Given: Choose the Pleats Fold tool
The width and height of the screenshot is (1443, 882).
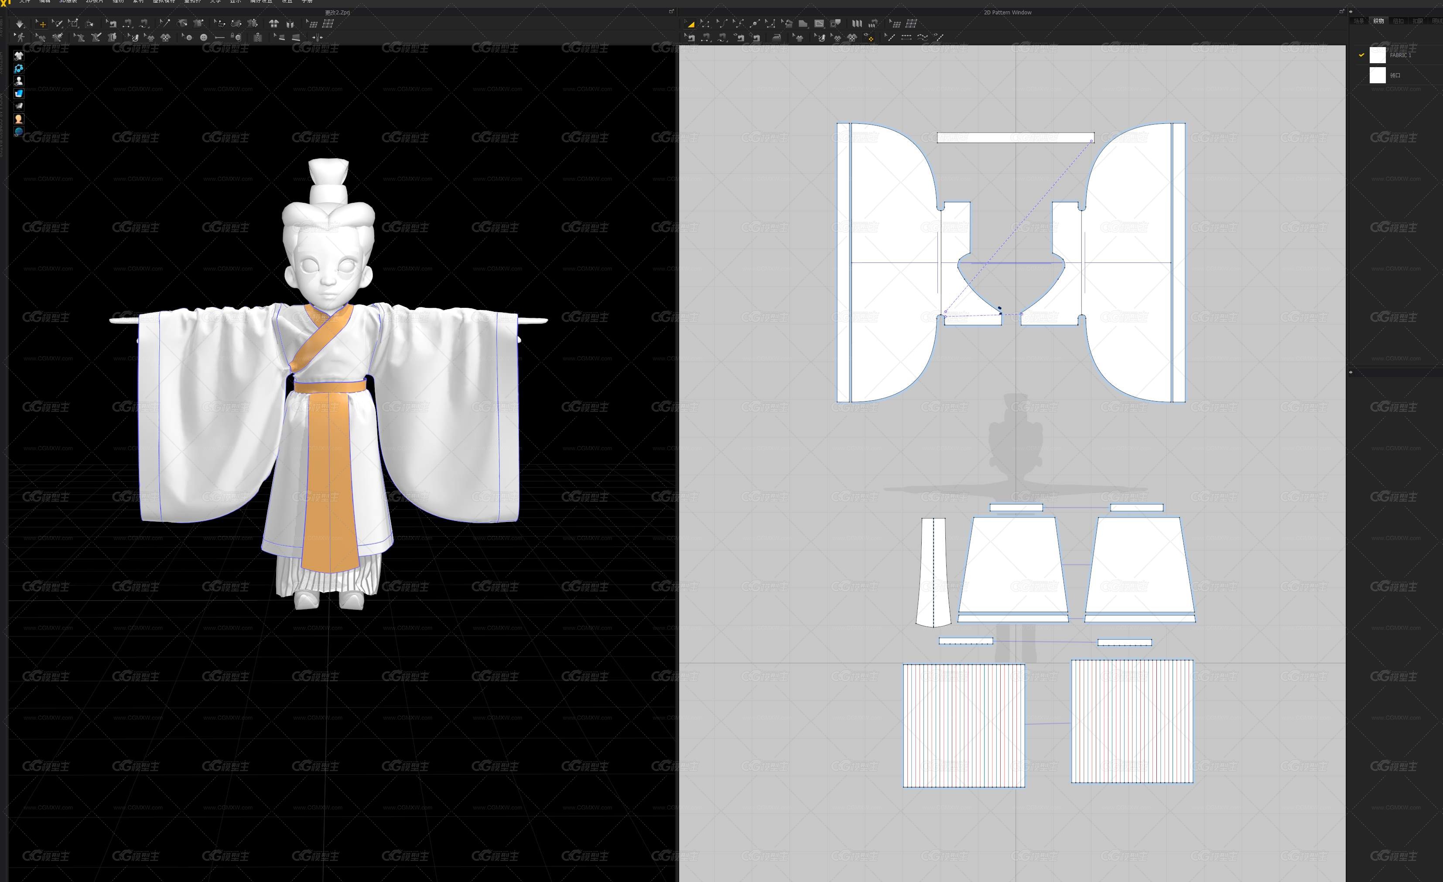Looking at the screenshot, I should click(x=857, y=24).
